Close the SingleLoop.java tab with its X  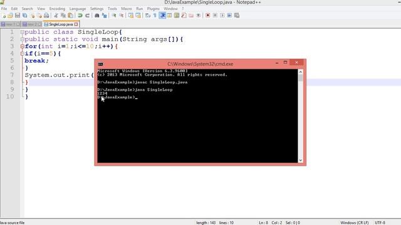point(76,24)
